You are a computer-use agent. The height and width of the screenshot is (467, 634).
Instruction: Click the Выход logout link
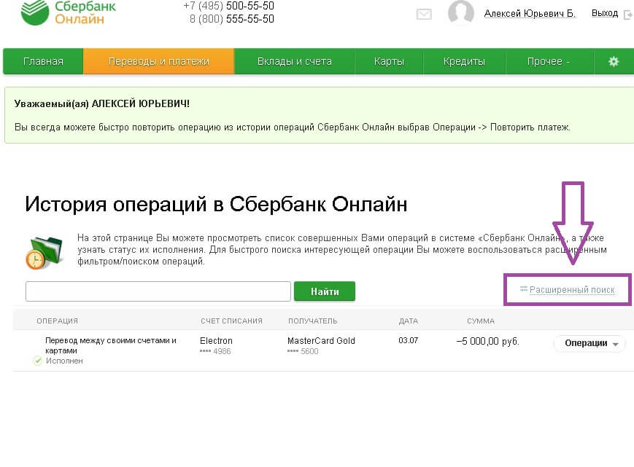[604, 14]
